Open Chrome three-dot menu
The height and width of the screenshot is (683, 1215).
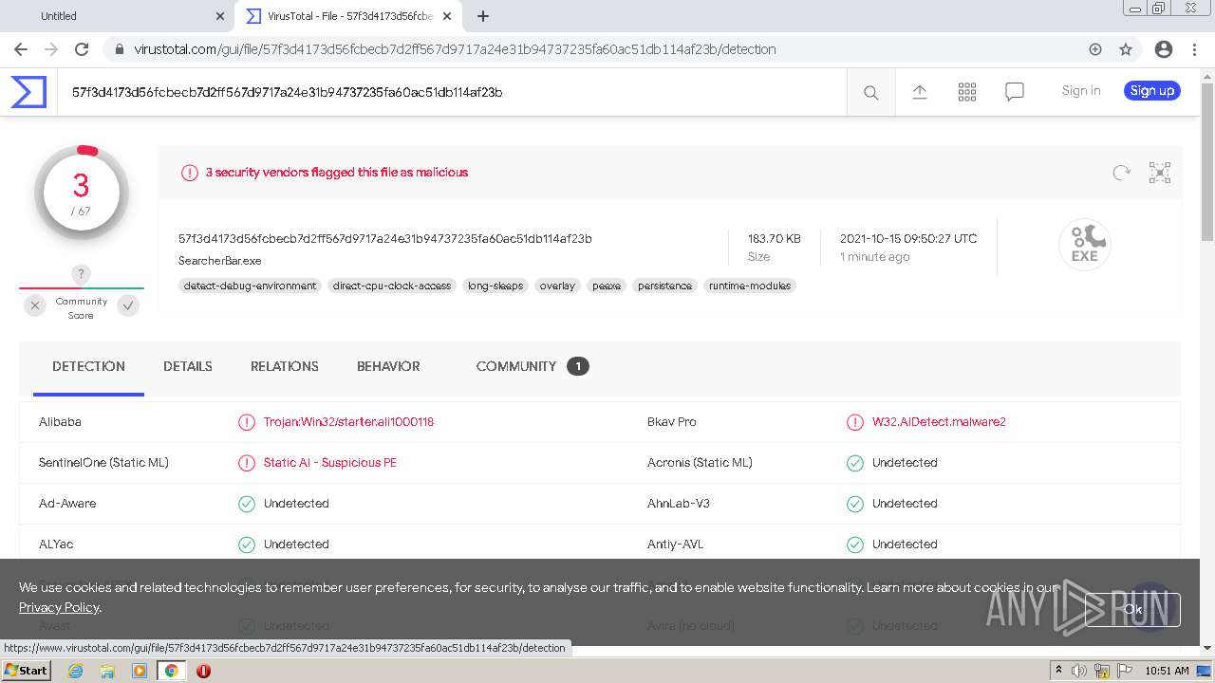1195,49
